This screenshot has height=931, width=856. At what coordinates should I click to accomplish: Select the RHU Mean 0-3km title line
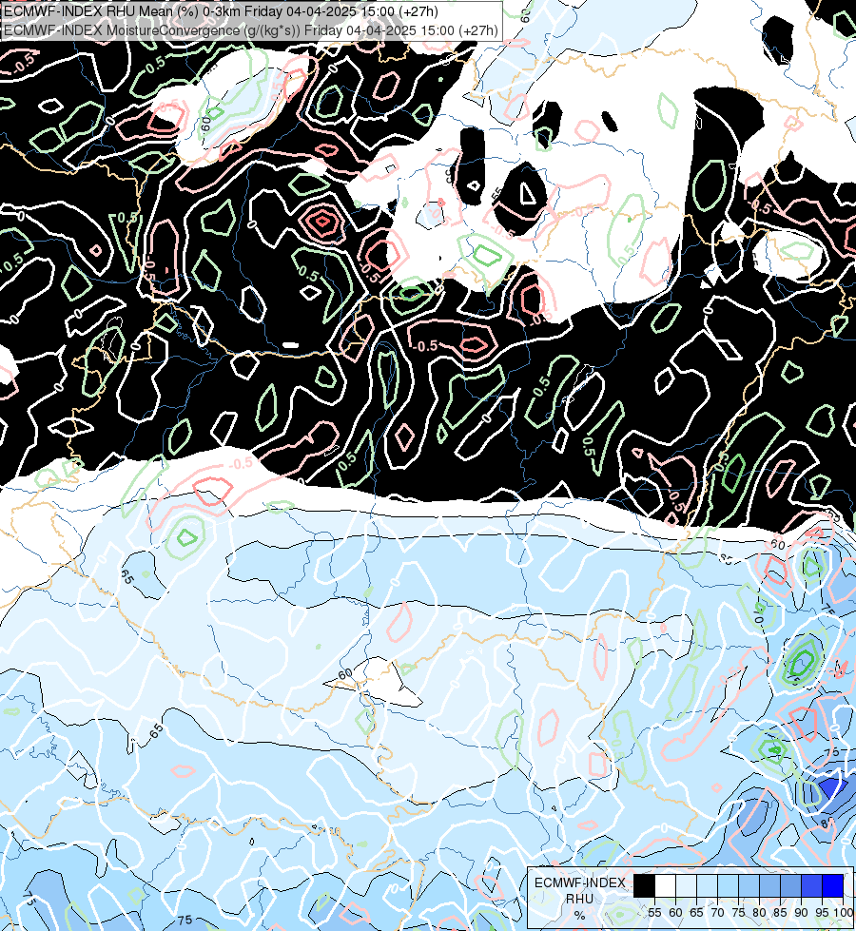[x=221, y=11]
